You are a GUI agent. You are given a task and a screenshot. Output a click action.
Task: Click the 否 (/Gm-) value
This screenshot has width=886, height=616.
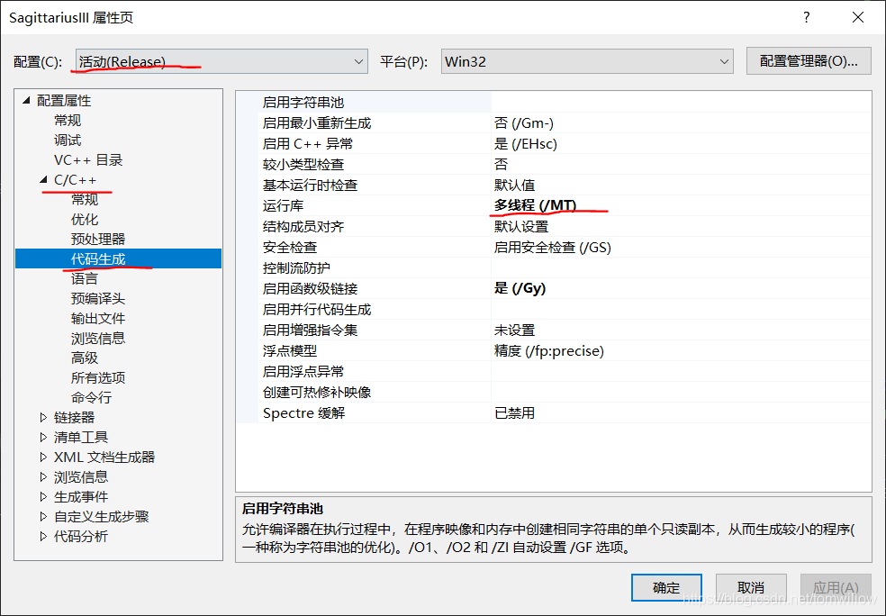pos(524,123)
